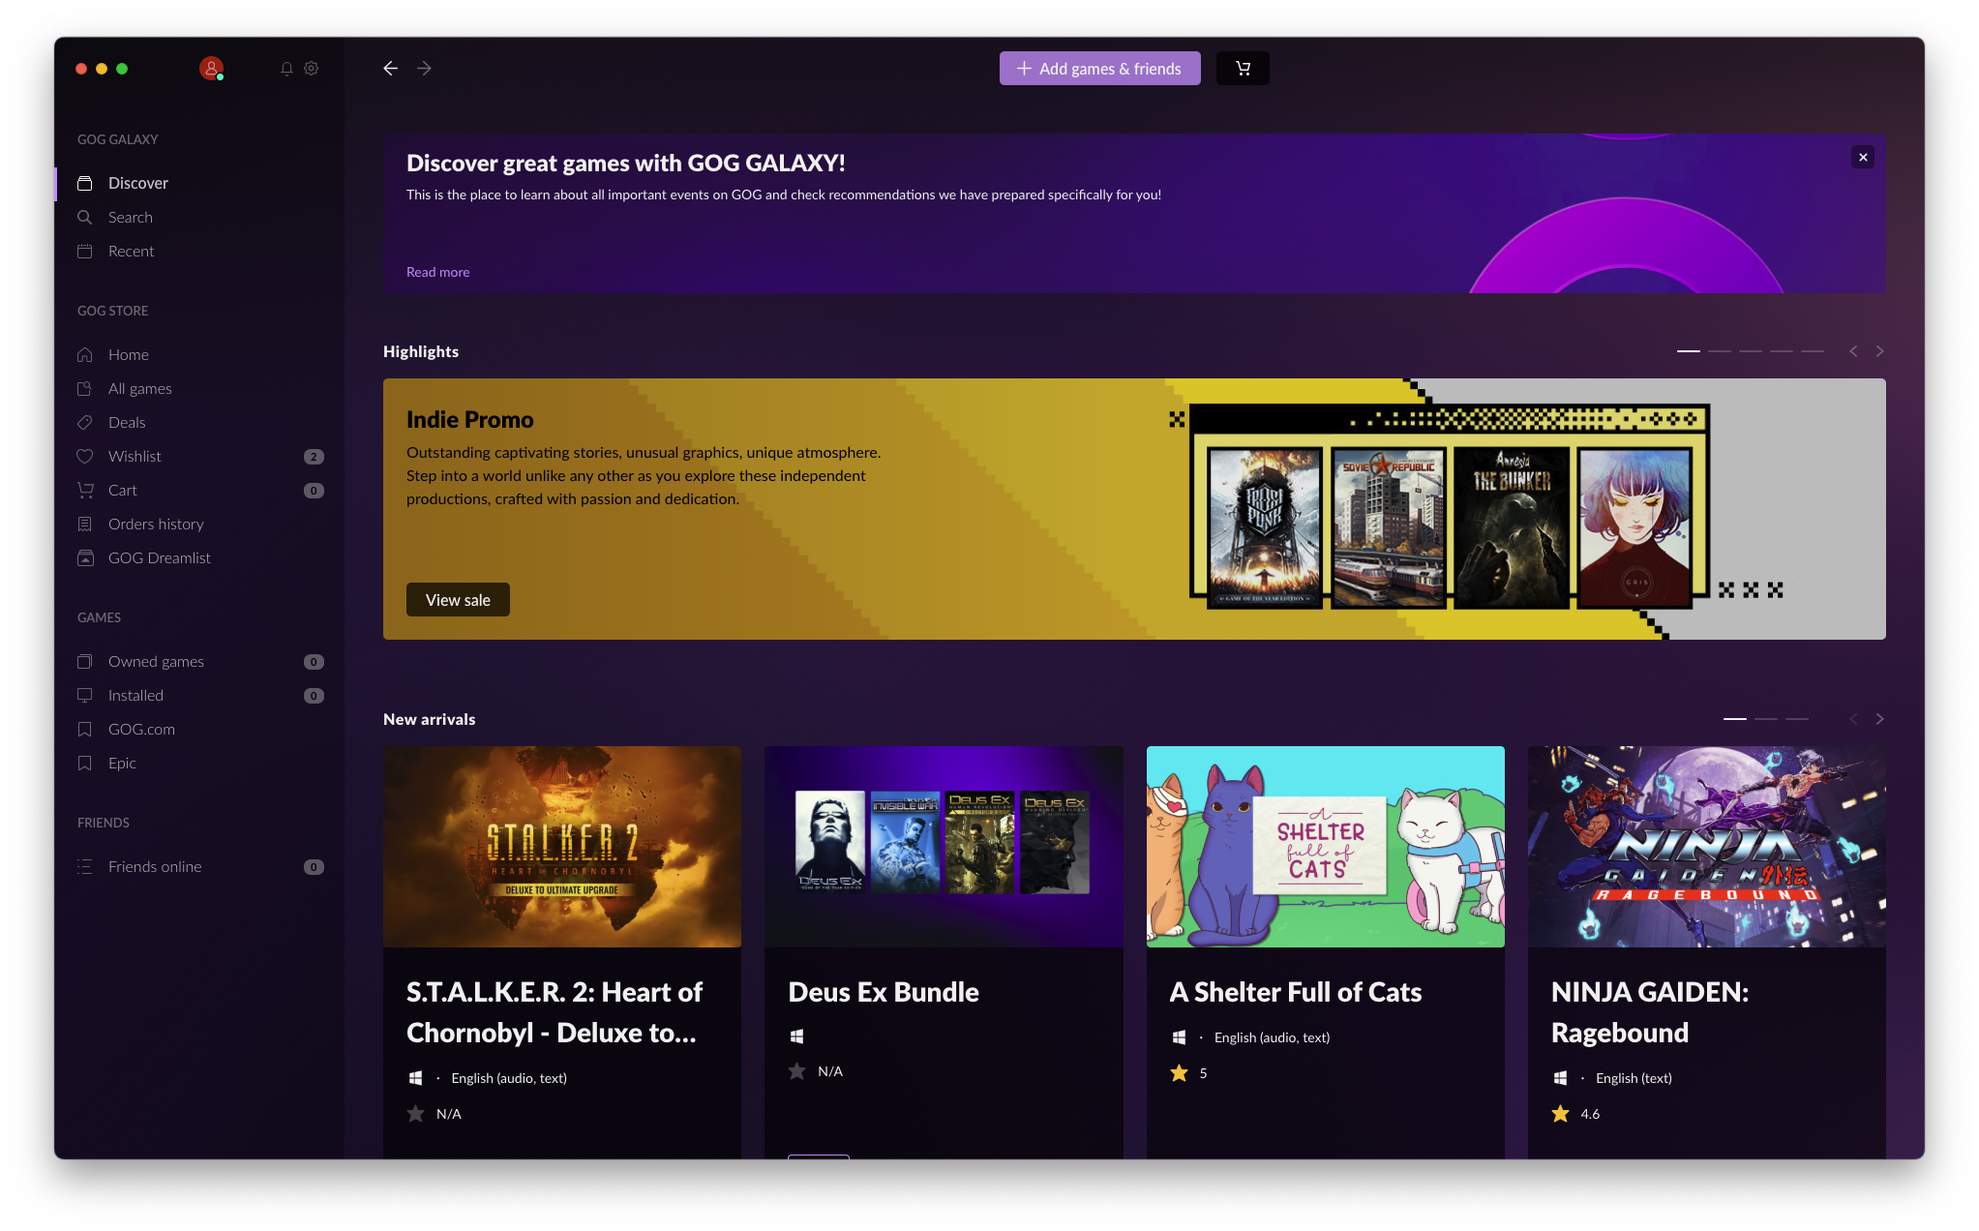Click the Recent calendar icon
This screenshot has width=1979, height=1231.
click(x=85, y=251)
